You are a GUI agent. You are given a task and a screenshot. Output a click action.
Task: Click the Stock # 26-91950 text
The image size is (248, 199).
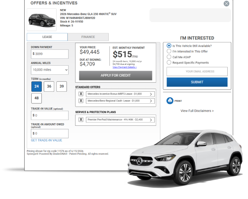tap(72, 22)
